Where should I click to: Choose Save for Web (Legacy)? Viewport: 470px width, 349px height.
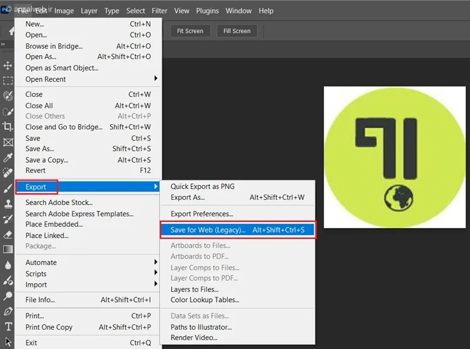[x=238, y=230]
